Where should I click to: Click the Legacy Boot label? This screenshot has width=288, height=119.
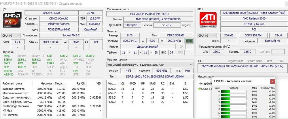(x=236, y=61)
